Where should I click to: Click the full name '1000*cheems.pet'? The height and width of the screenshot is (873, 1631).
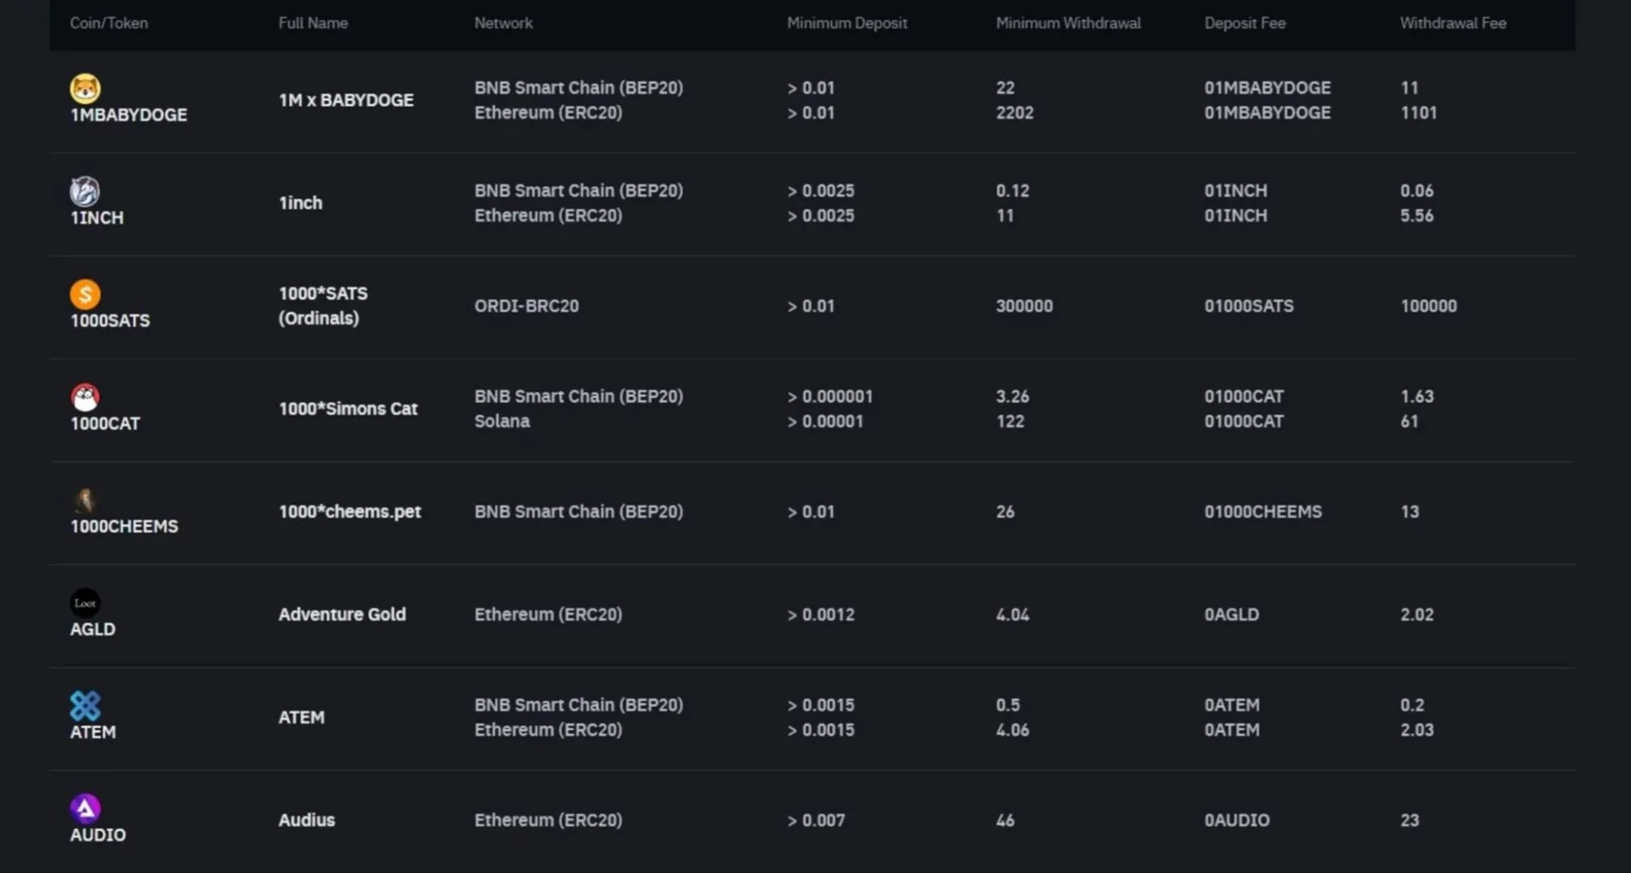[350, 511]
